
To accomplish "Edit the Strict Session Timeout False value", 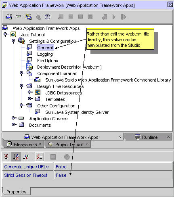I will tap(113, 175).
